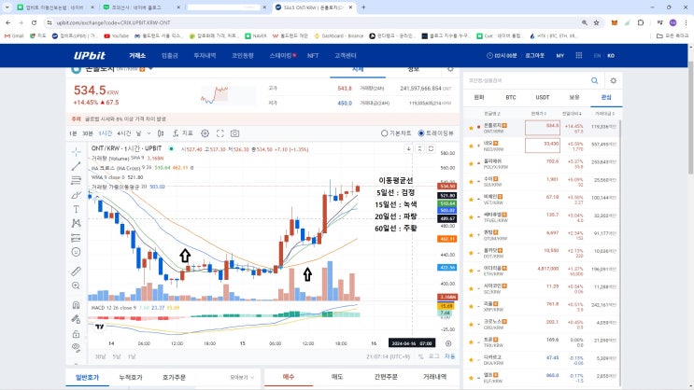Open the chart patterns tool
This screenshot has width=694, height=390.
coord(77,223)
